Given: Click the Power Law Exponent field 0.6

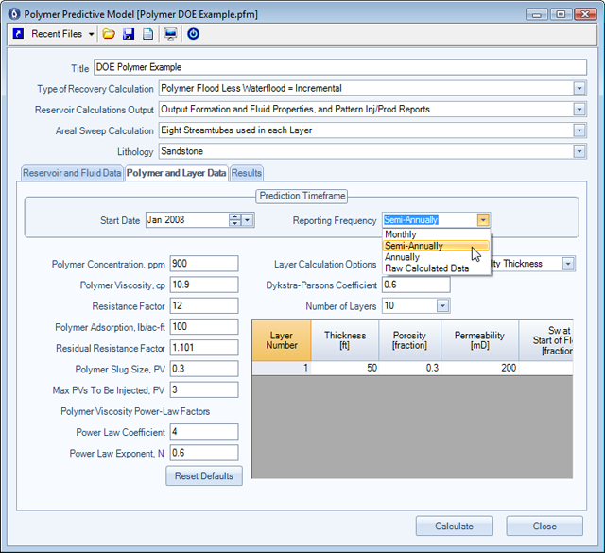Looking at the screenshot, I should click(x=204, y=453).
